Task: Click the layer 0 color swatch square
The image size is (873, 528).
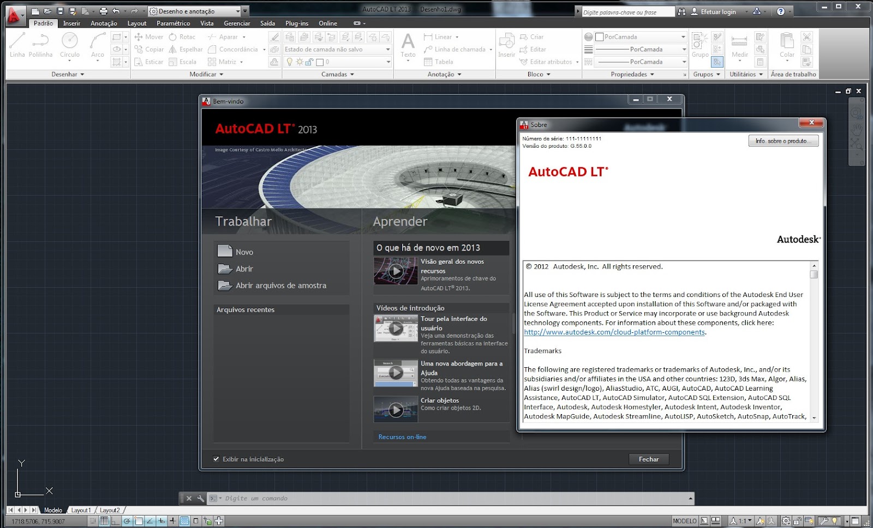Action: click(x=320, y=62)
